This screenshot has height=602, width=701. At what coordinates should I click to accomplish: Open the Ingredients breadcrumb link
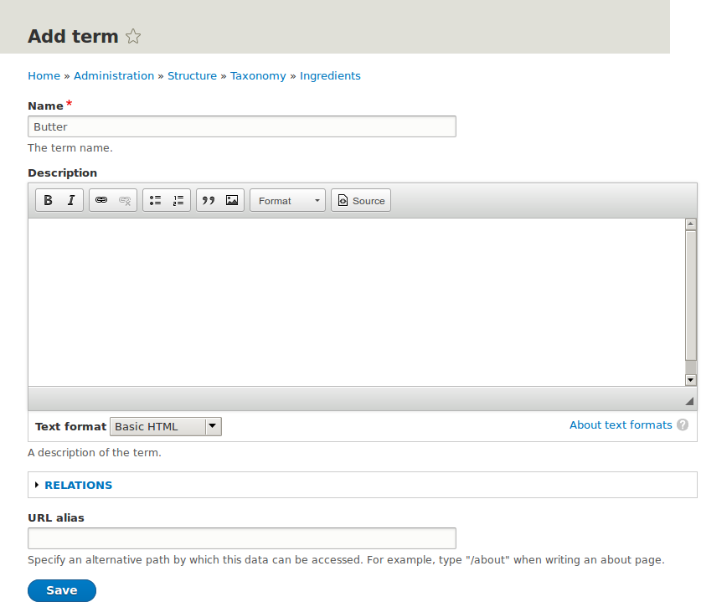tap(330, 75)
